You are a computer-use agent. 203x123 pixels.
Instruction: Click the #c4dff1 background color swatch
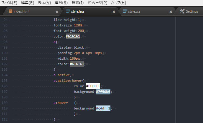click(x=103, y=108)
